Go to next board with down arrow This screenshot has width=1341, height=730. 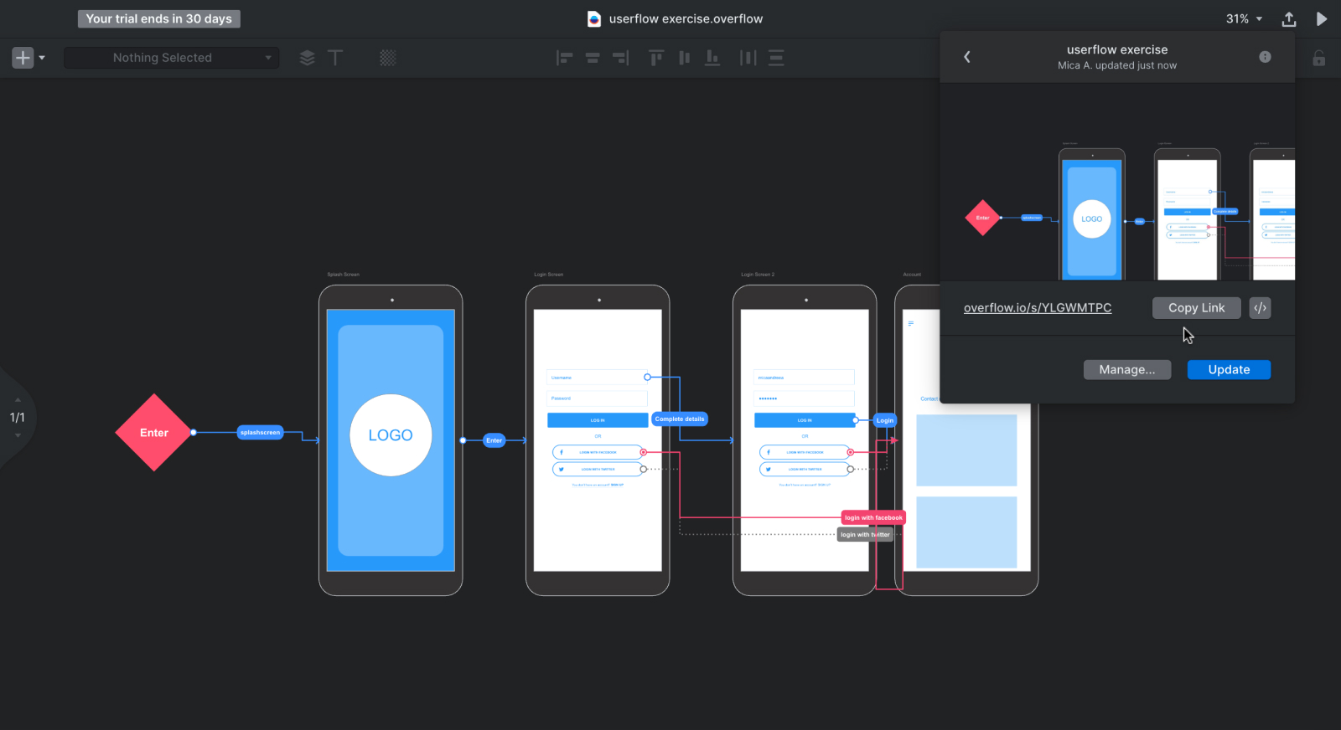pyautogui.click(x=18, y=435)
